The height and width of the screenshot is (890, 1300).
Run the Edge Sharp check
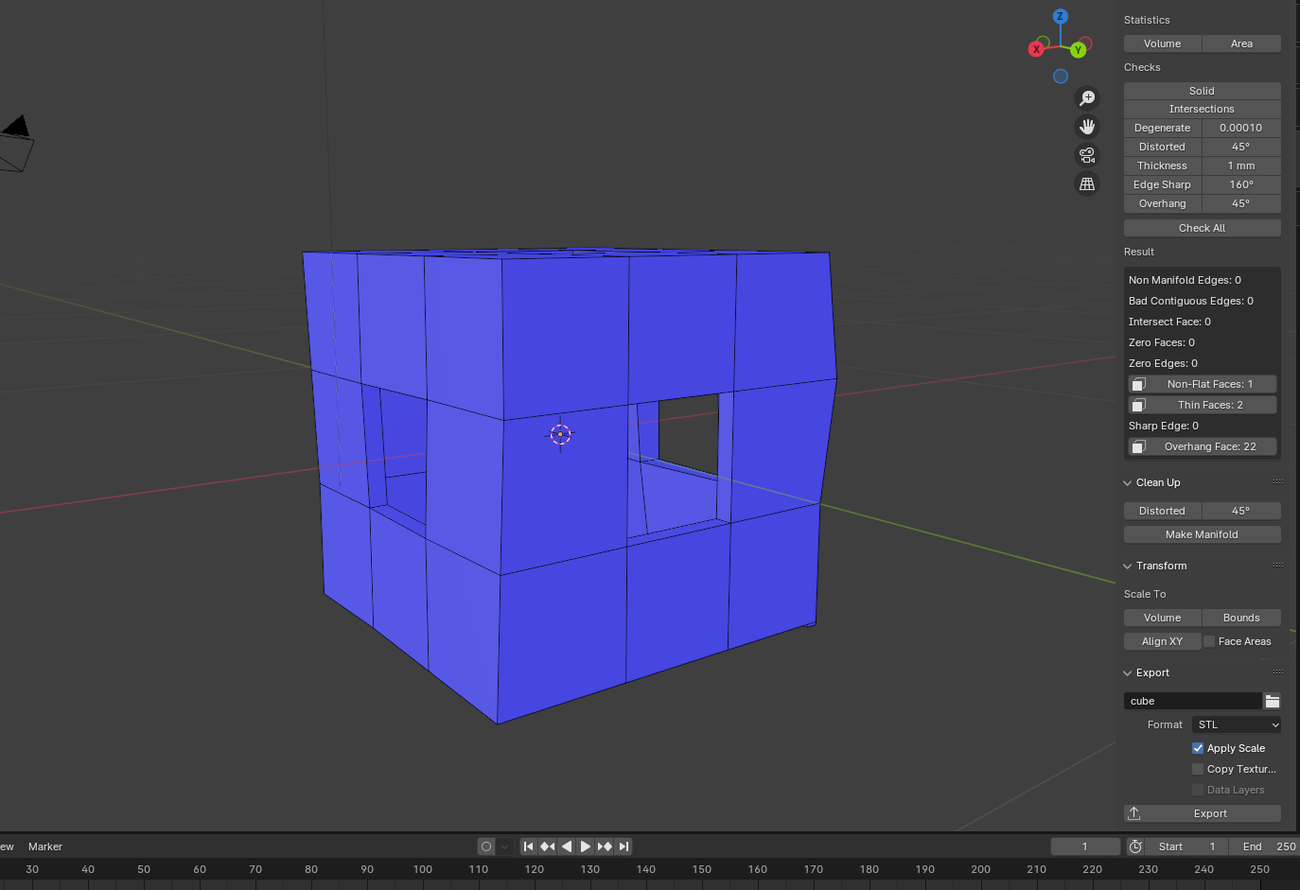pos(1162,184)
